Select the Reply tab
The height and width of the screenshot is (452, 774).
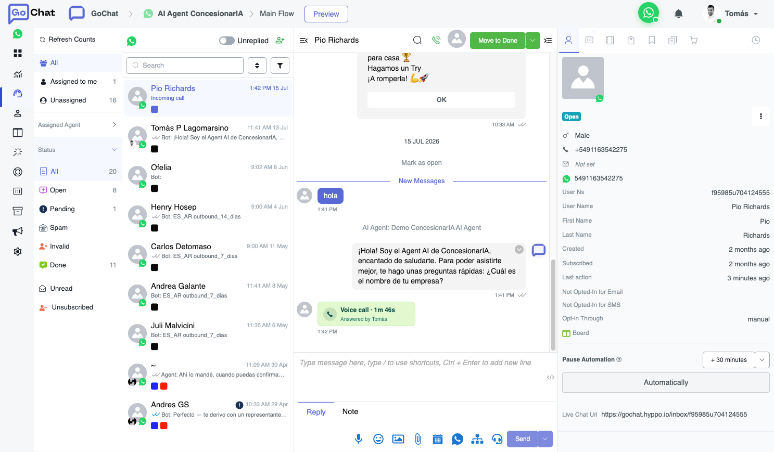pyautogui.click(x=316, y=412)
